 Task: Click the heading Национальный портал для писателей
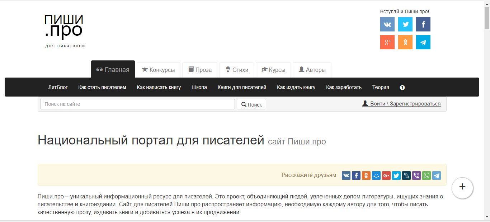pos(151,140)
